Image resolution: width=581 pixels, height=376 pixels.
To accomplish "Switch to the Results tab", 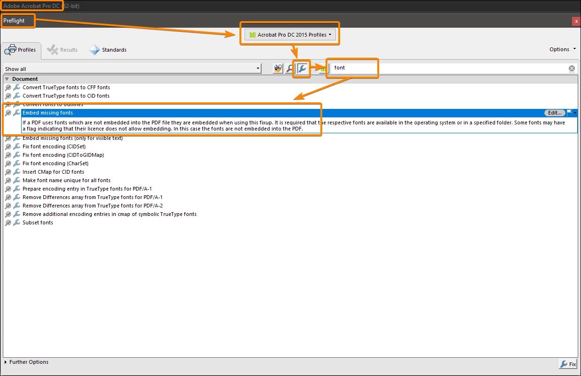I will click(63, 50).
